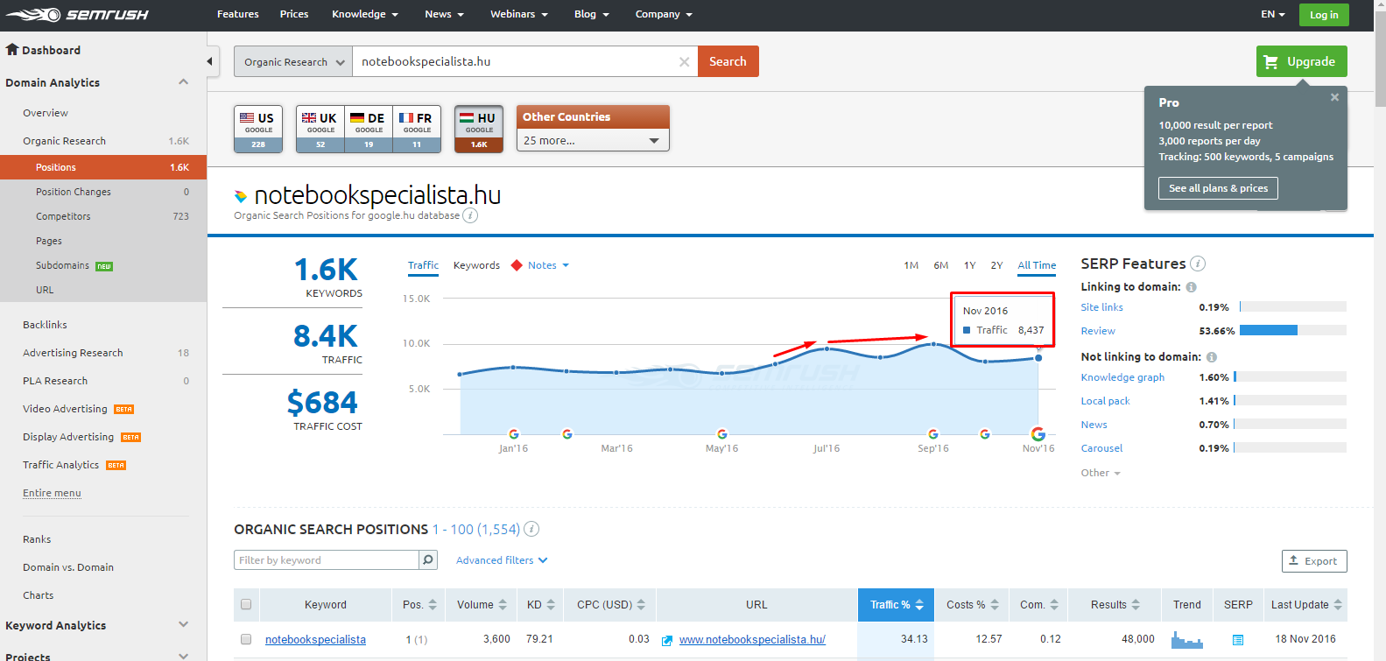Viewport: 1386px width, 661px height.
Task: Switch the chart to the Keywords tab
Action: coord(476,265)
